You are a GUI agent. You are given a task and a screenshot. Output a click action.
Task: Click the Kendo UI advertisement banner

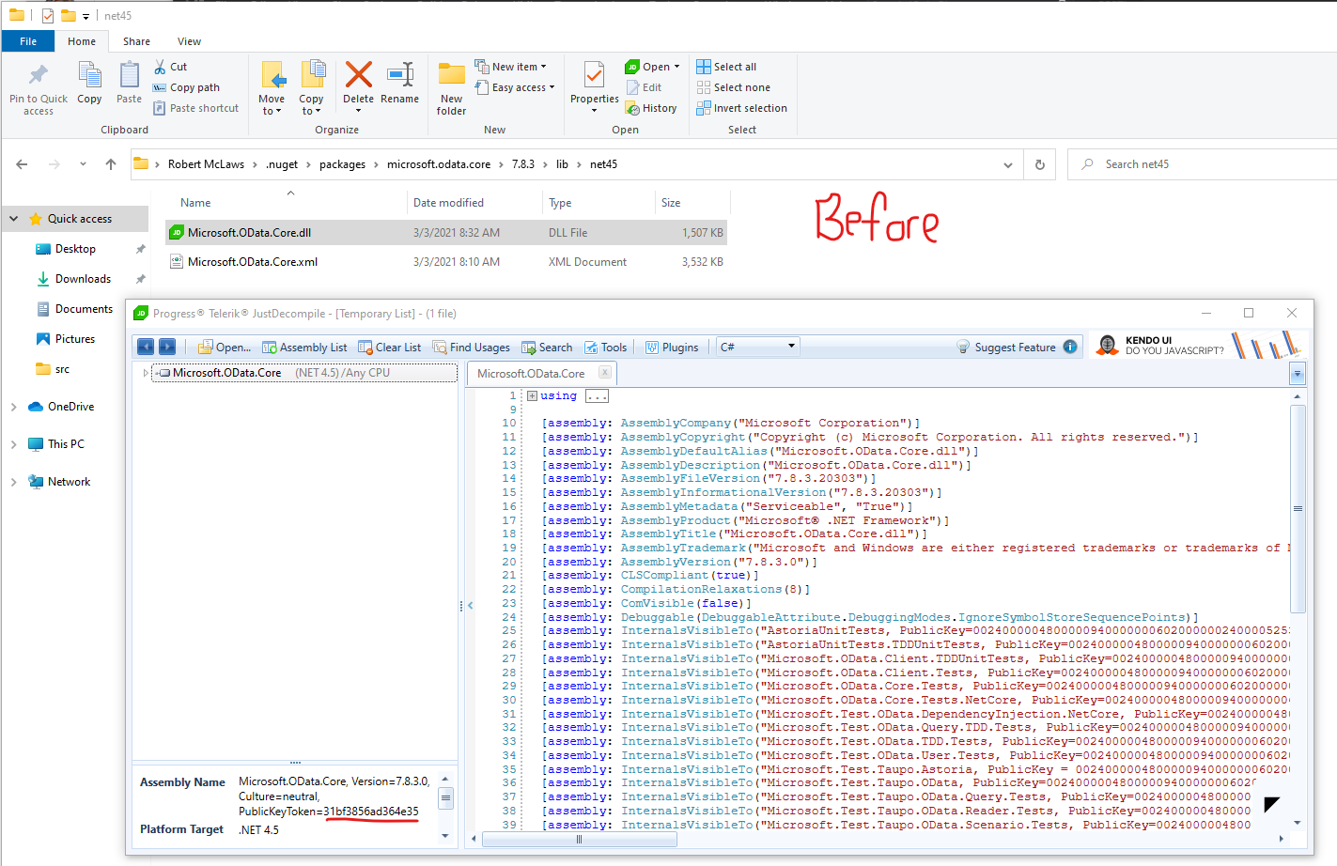click(x=1198, y=346)
